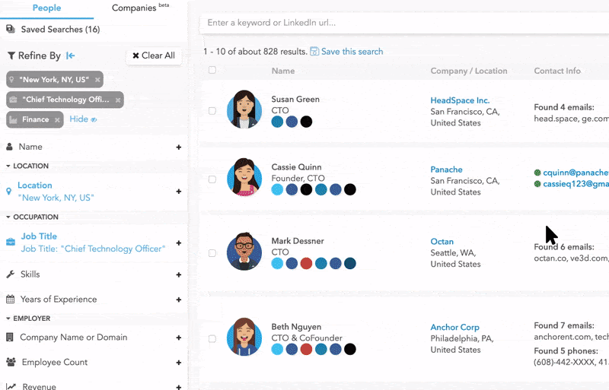Remove the "Chief Technology Offi..." filter chip
Viewport: 609px width, 390px height.
(118, 100)
